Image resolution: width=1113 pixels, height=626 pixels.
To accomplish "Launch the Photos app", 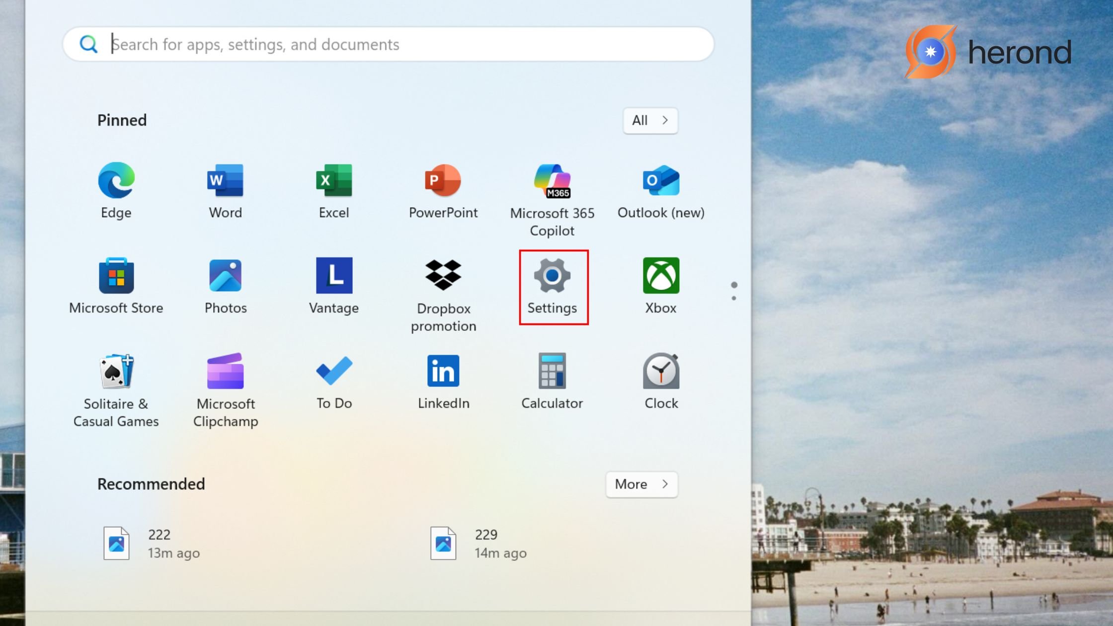I will [225, 276].
